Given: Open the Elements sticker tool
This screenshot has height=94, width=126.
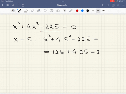Looking at the screenshot, I should [x=51, y=11].
